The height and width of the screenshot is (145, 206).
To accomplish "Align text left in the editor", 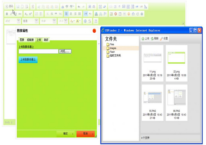I will (66, 14).
